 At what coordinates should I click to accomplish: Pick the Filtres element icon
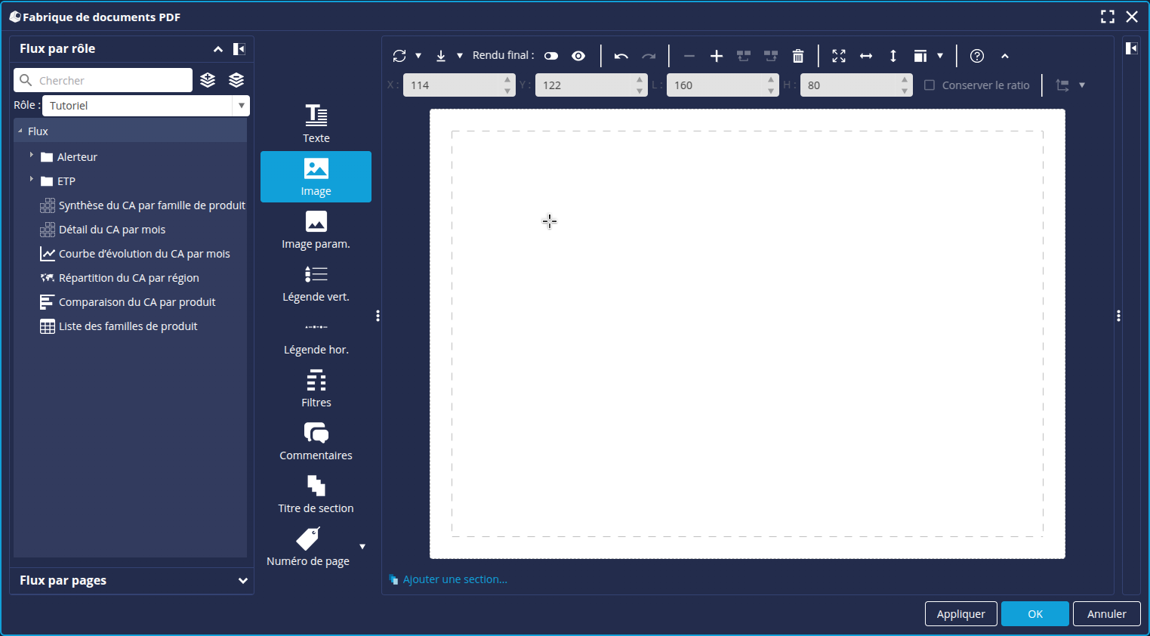(x=316, y=381)
